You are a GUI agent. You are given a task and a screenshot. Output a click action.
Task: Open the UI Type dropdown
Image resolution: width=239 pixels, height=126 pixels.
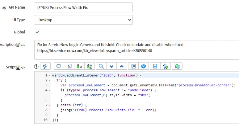(83, 20)
